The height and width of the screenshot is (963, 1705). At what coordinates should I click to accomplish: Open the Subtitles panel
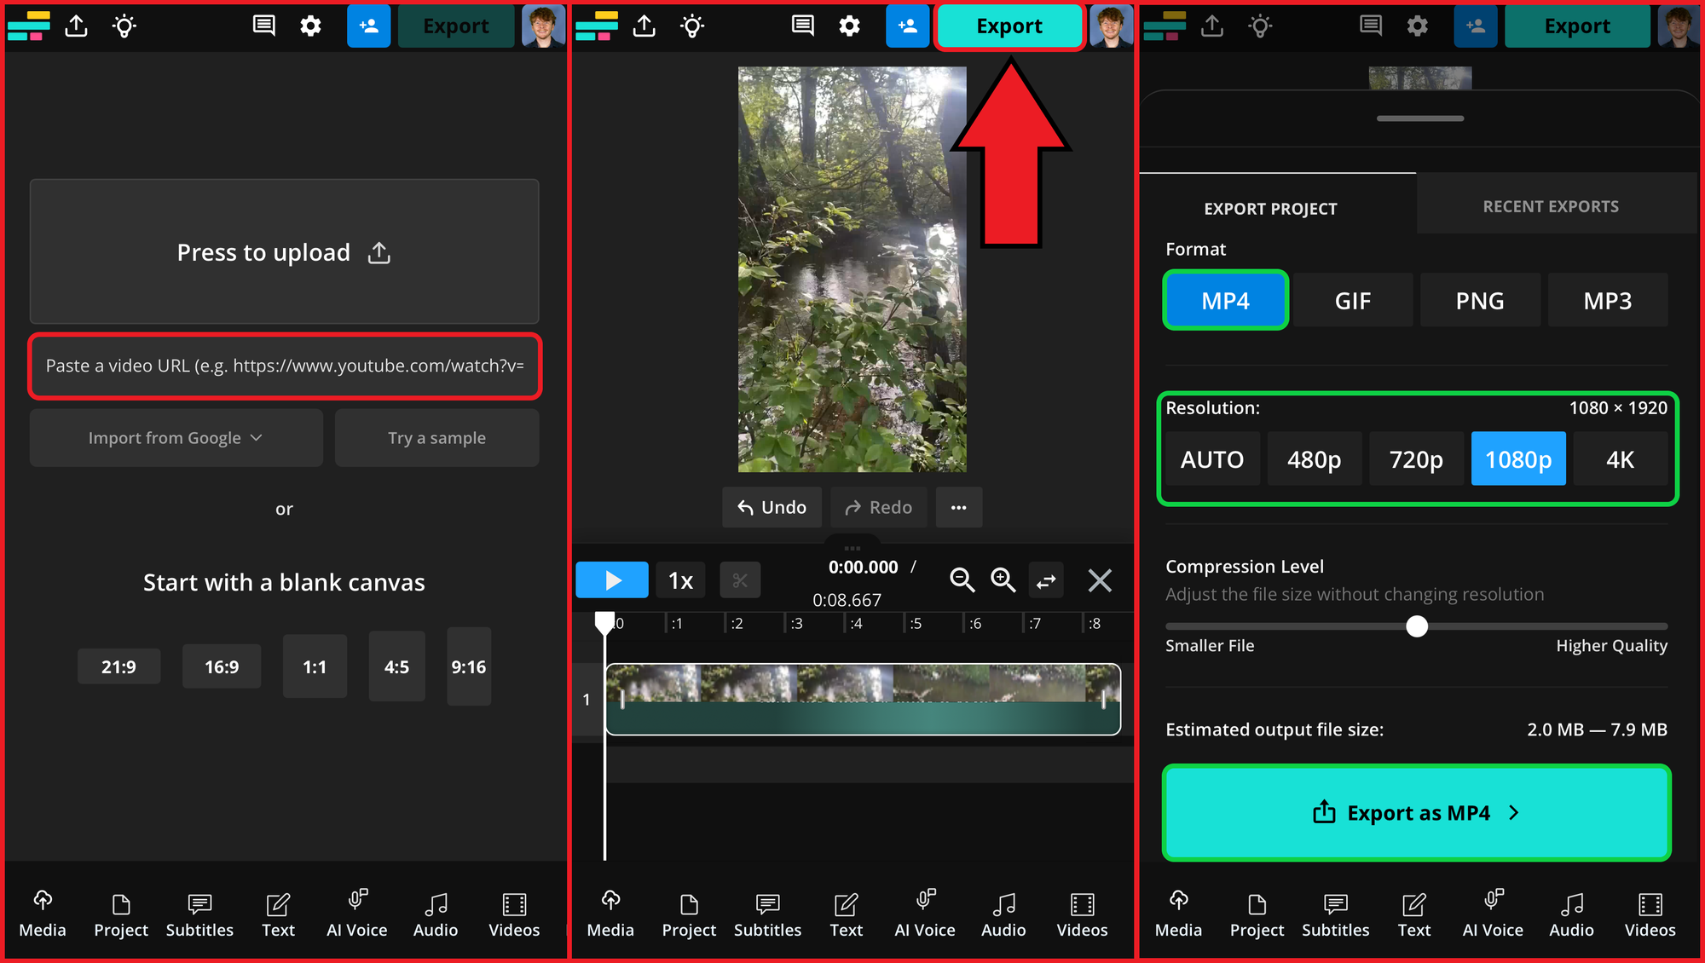[x=199, y=916]
